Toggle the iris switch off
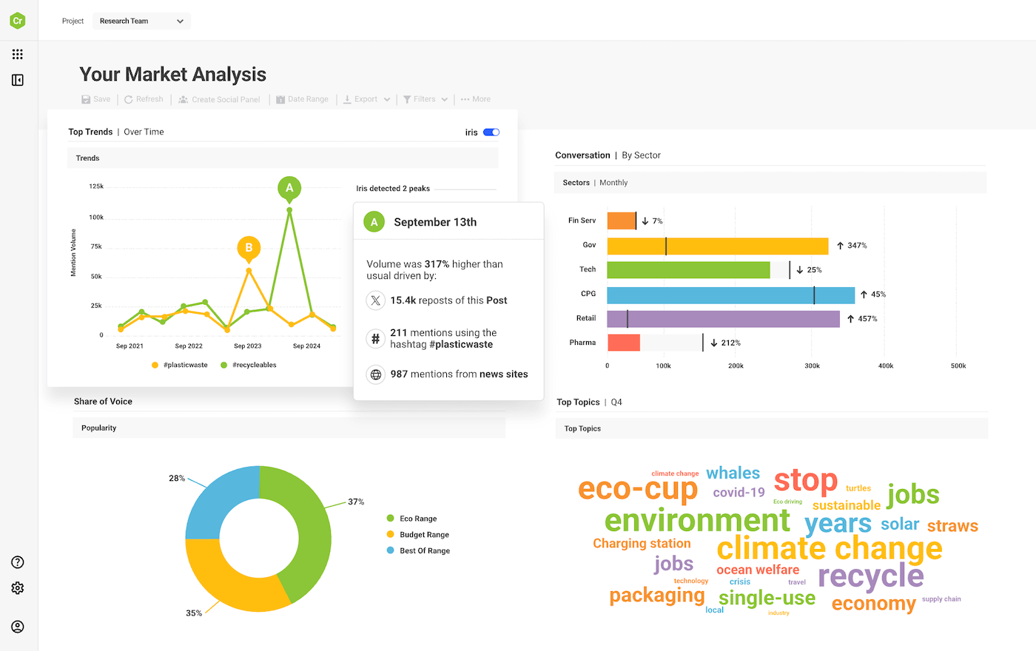The width and height of the screenshot is (1036, 651). tap(491, 132)
